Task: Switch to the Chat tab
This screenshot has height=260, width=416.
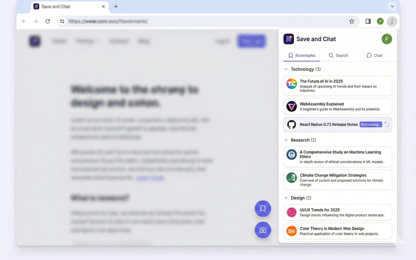Action: click(x=374, y=55)
